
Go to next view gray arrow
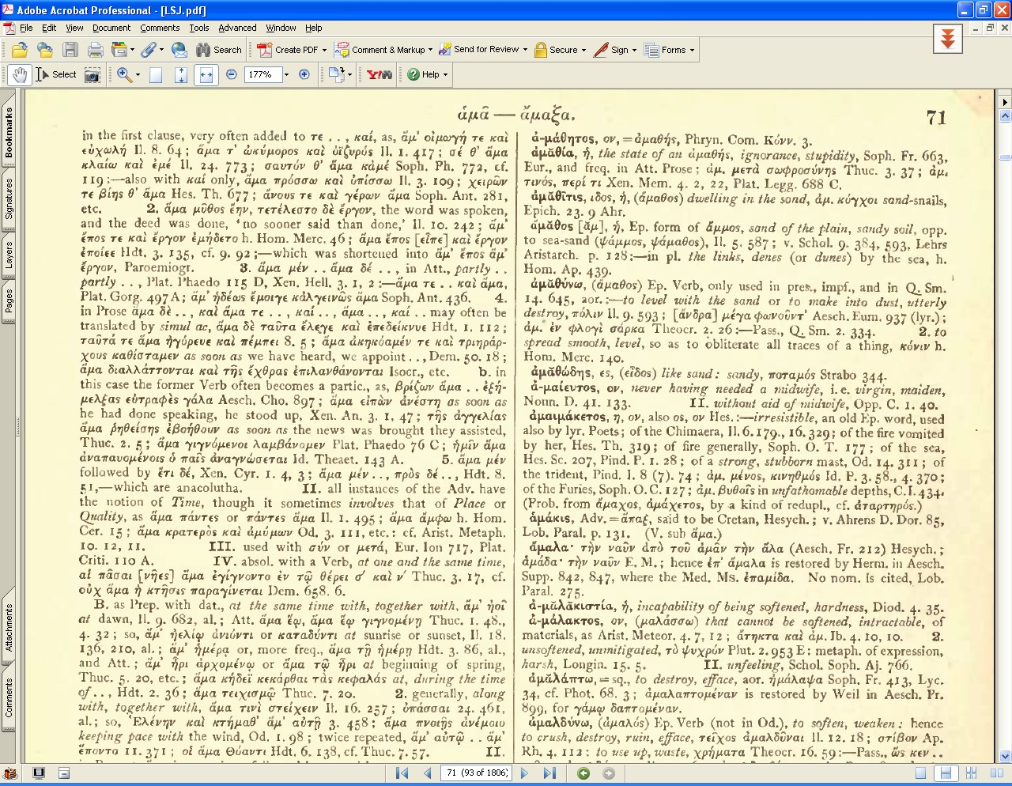click(x=609, y=773)
